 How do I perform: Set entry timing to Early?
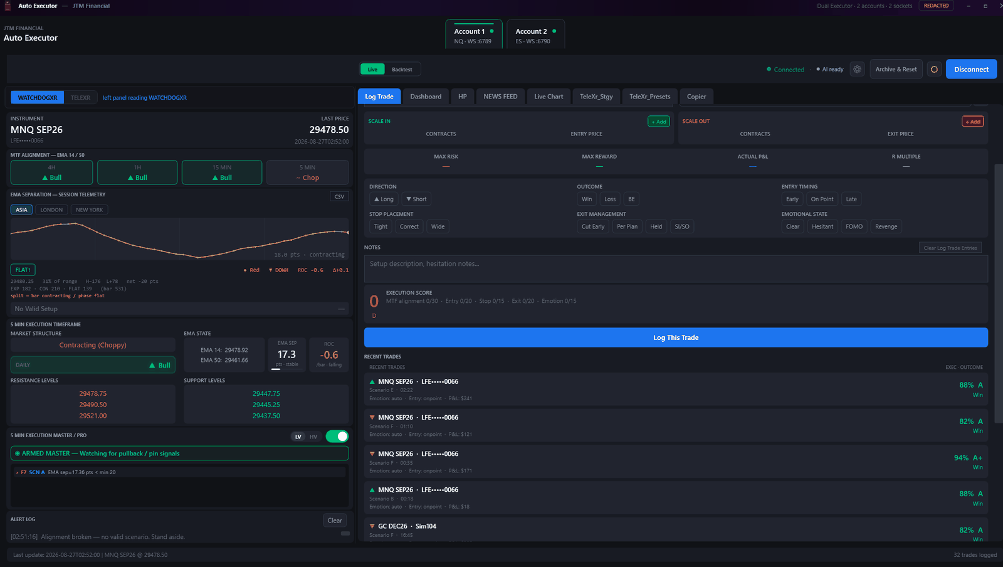792,199
